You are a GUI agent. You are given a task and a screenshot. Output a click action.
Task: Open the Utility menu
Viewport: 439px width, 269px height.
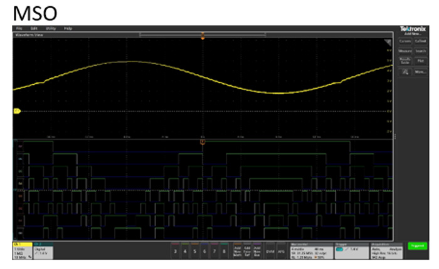pyautogui.click(x=51, y=28)
